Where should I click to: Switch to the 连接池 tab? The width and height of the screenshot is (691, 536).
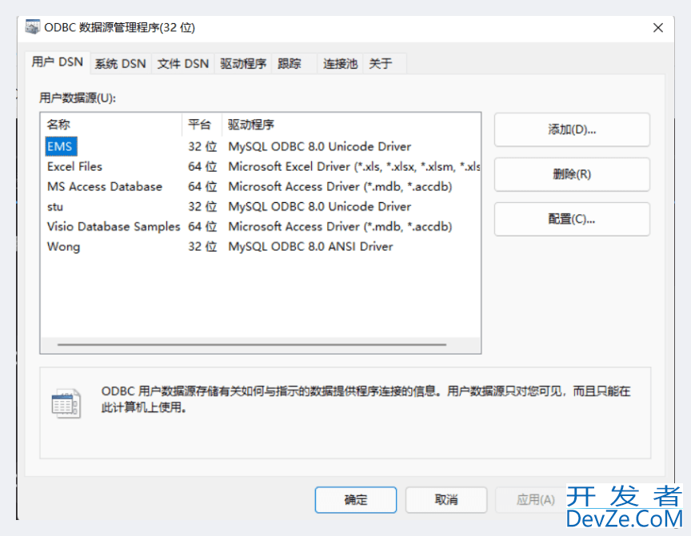click(340, 64)
